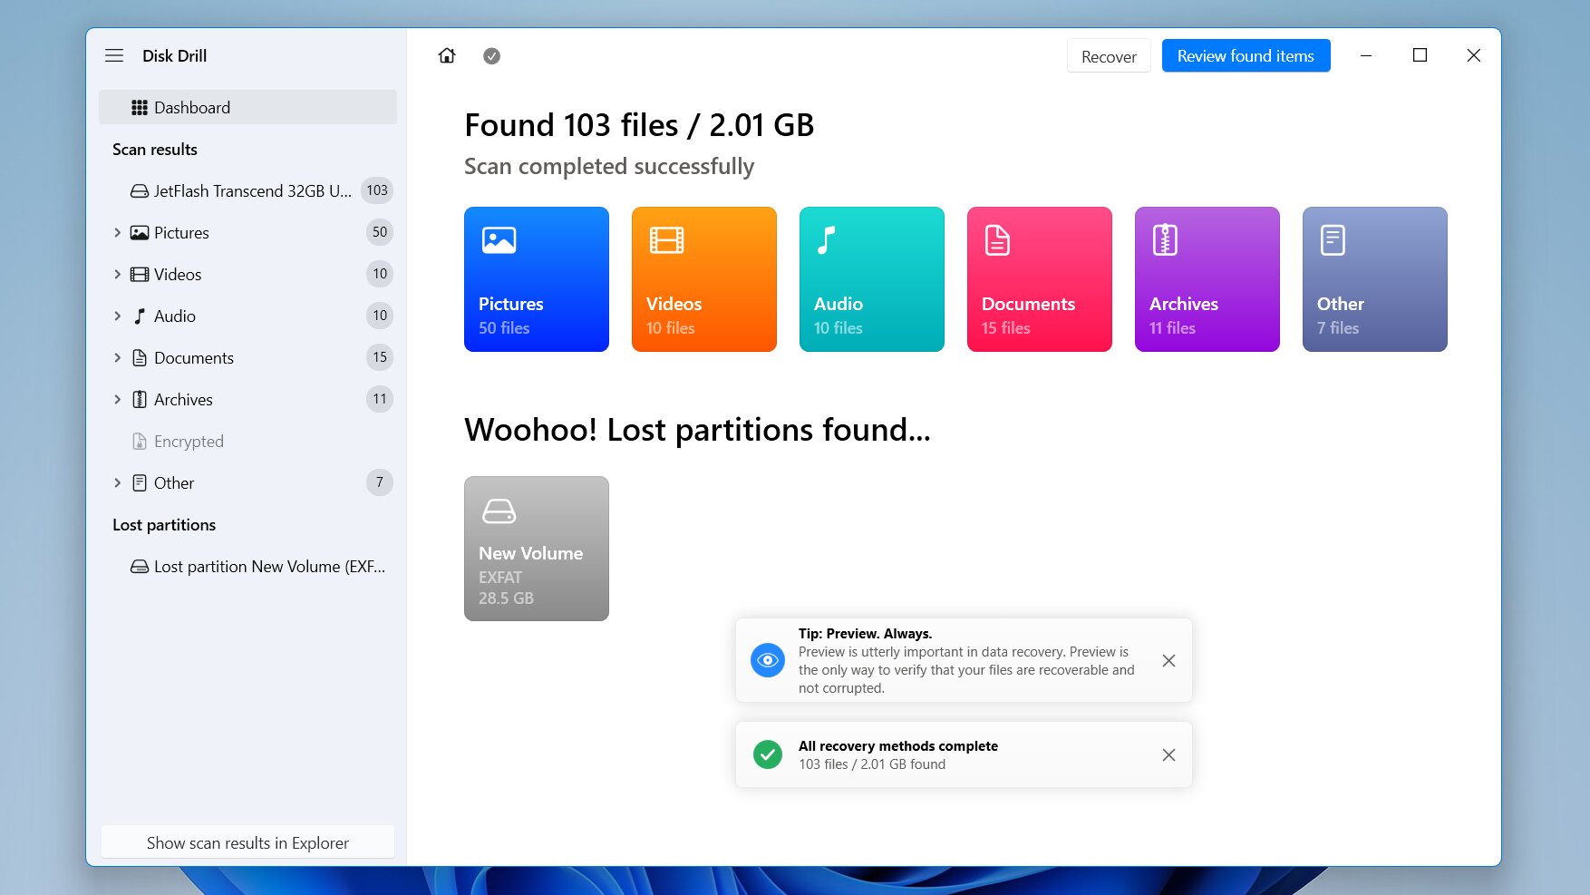
Task: Expand the Archives tree node
Action: tap(117, 400)
